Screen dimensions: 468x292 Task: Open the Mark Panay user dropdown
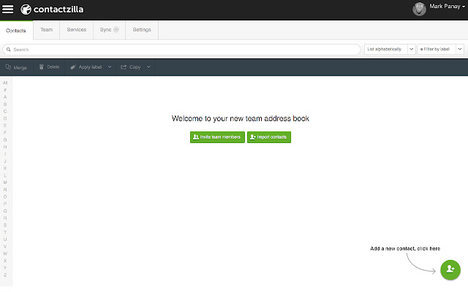pos(447,7)
